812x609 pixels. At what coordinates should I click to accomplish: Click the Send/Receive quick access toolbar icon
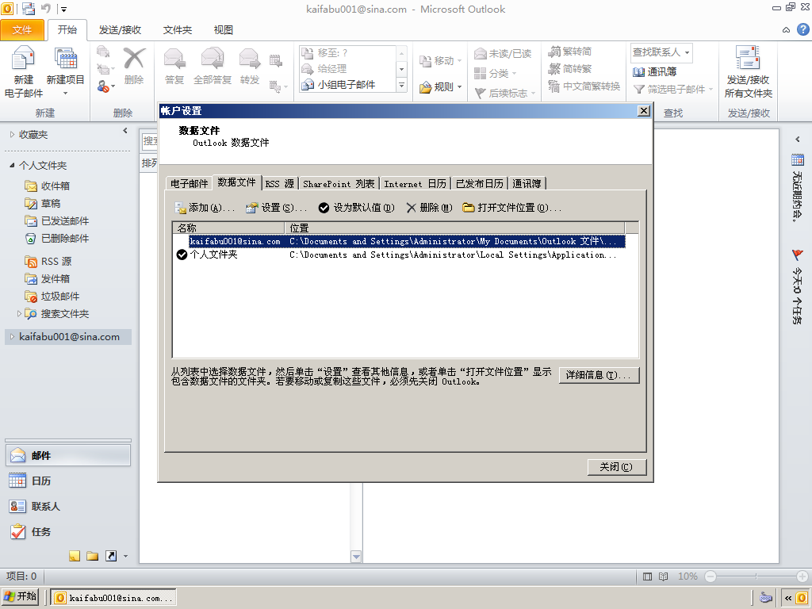[29, 9]
